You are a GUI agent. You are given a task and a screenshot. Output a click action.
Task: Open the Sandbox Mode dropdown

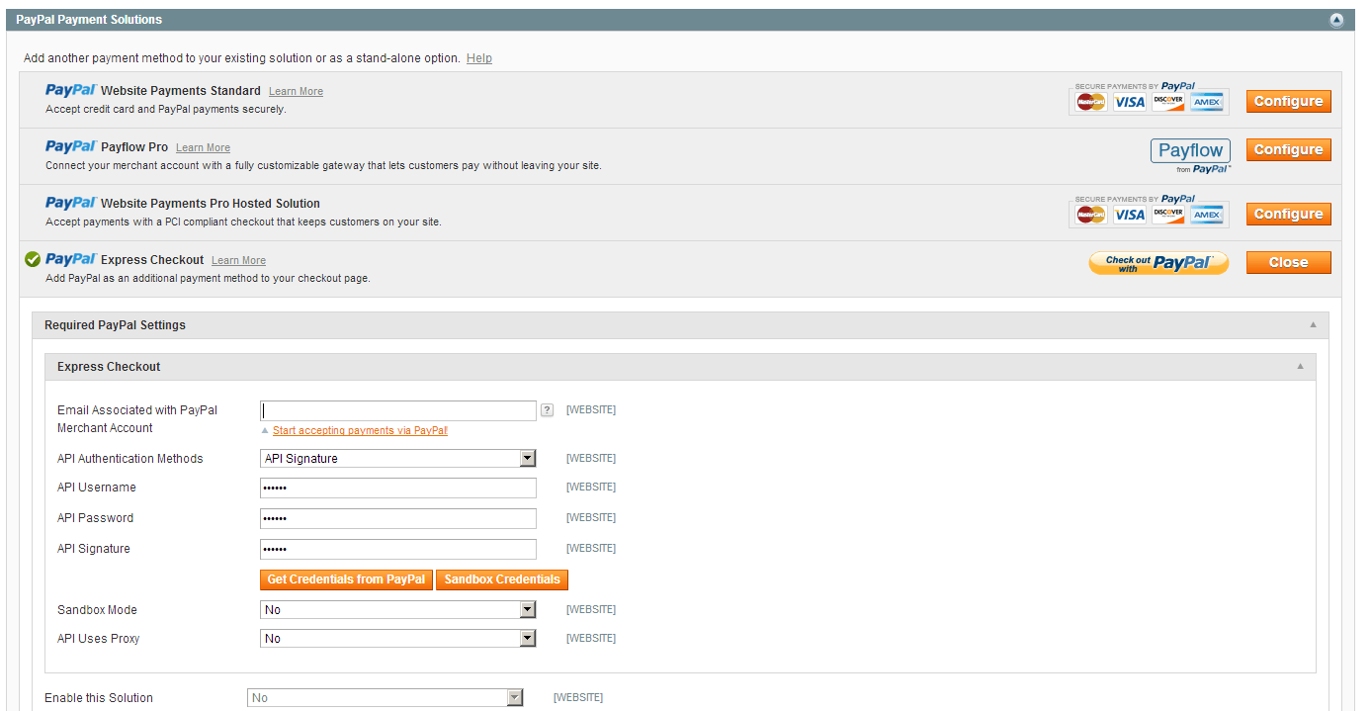point(398,609)
